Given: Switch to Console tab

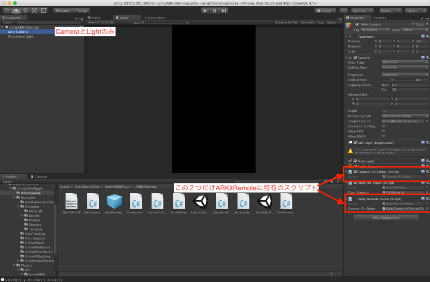Looking at the screenshot, I should click(39, 177).
